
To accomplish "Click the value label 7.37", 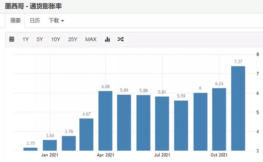I will click(238, 62).
